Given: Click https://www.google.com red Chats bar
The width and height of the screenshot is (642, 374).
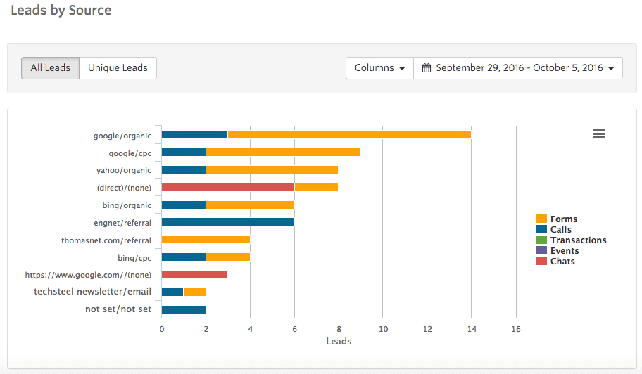Looking at the screenshot, I should 194,275.
